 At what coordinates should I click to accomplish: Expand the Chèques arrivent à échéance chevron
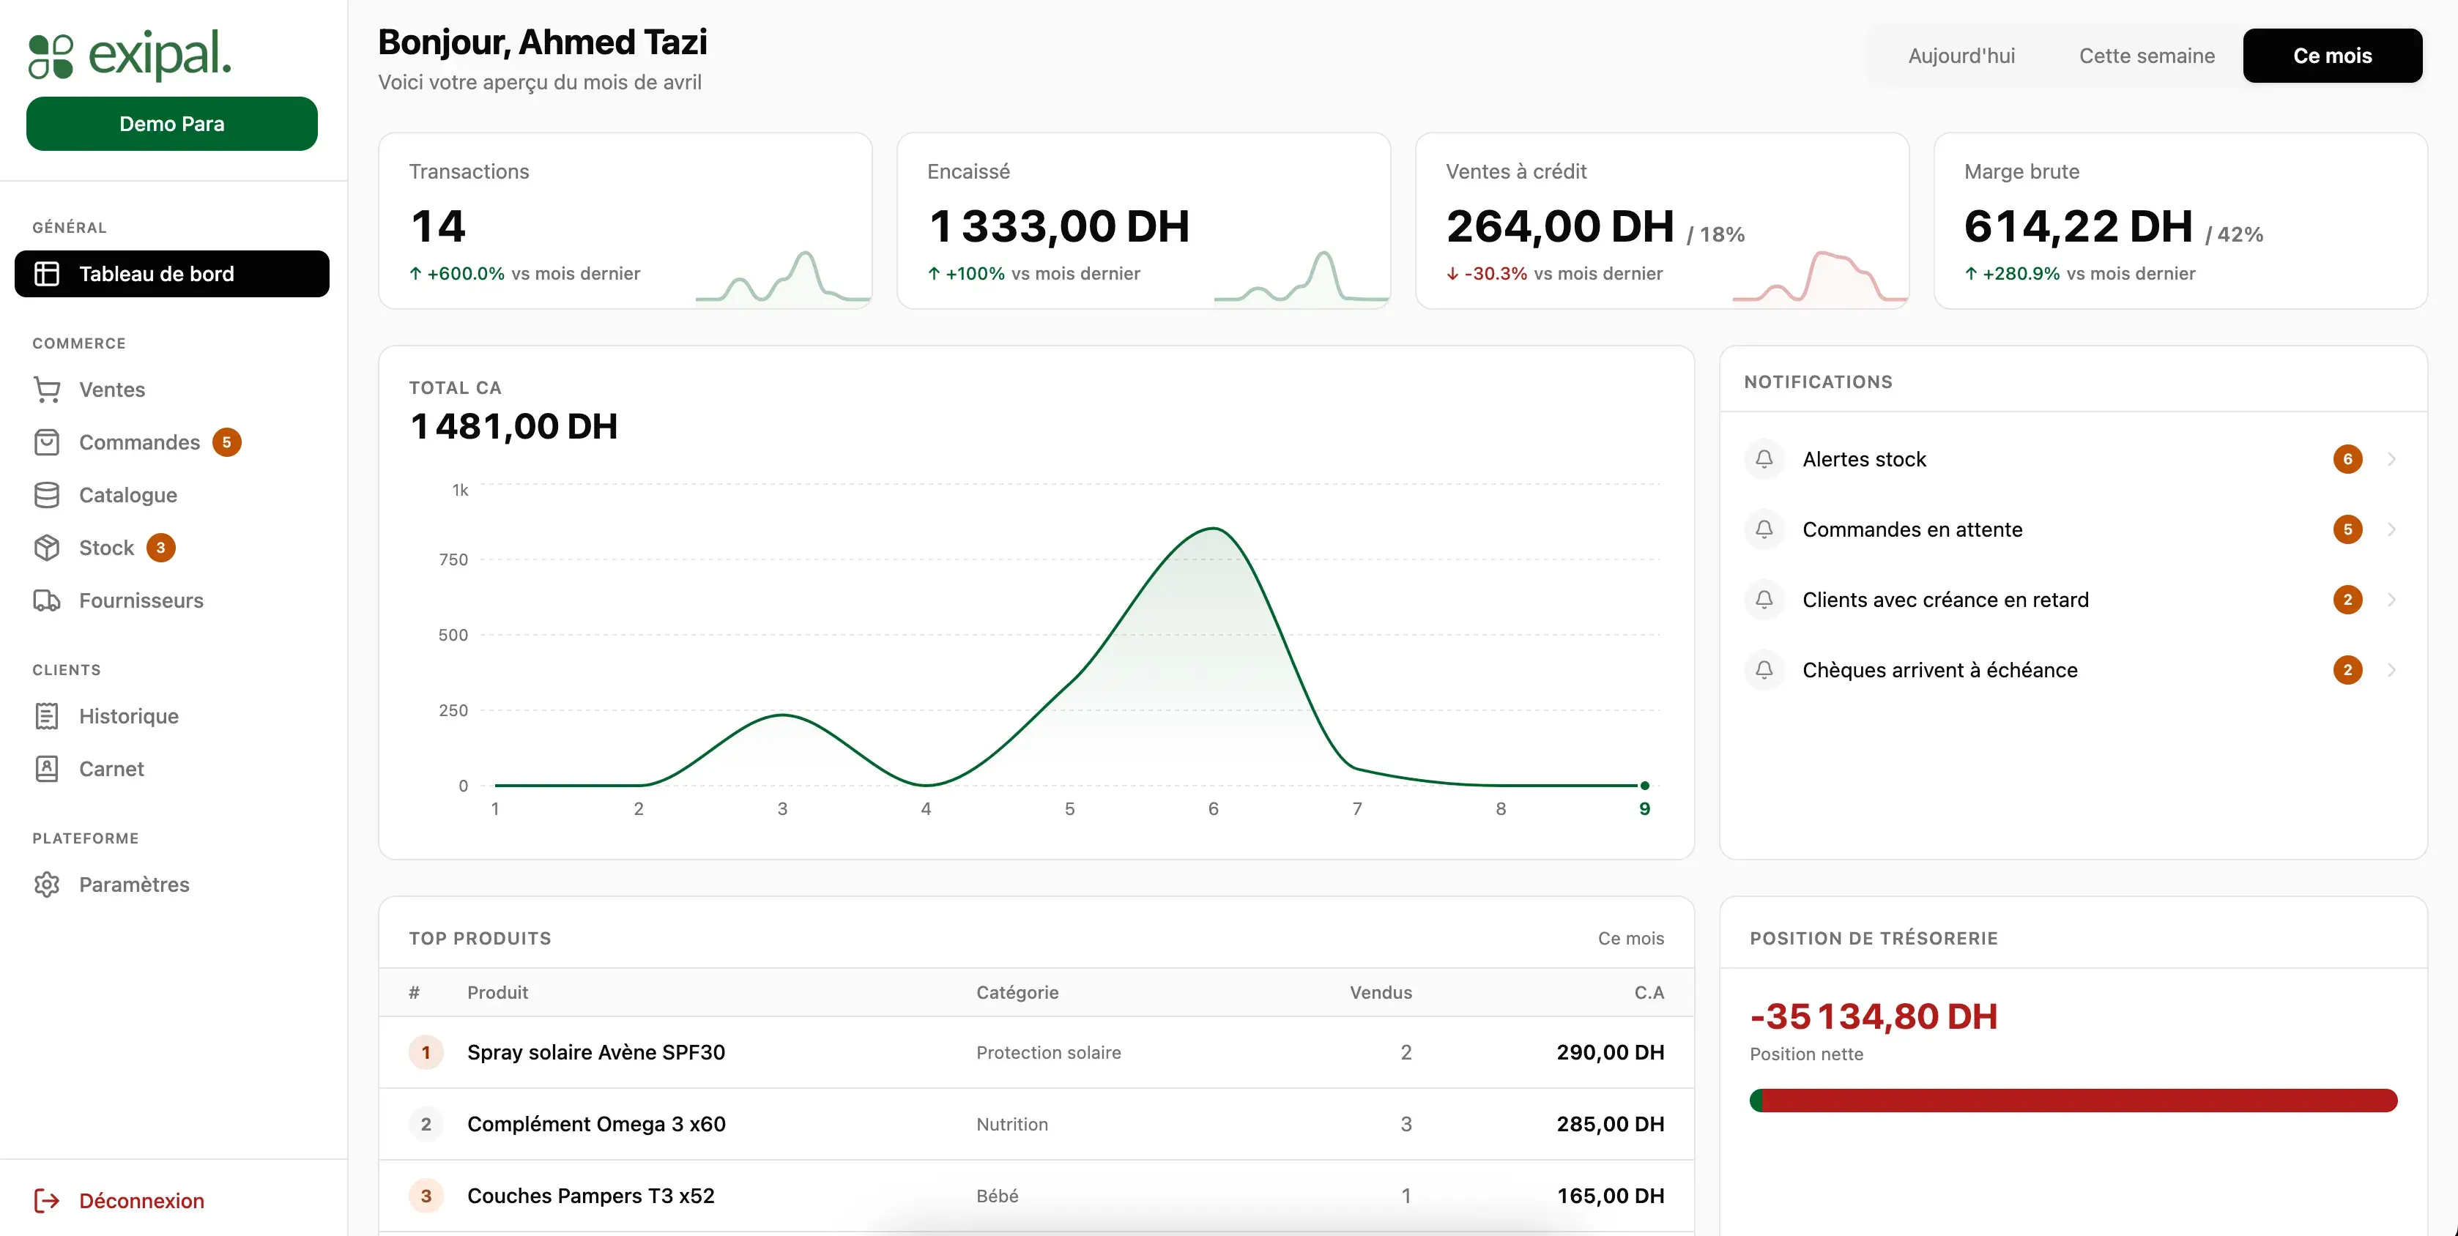2392,669
